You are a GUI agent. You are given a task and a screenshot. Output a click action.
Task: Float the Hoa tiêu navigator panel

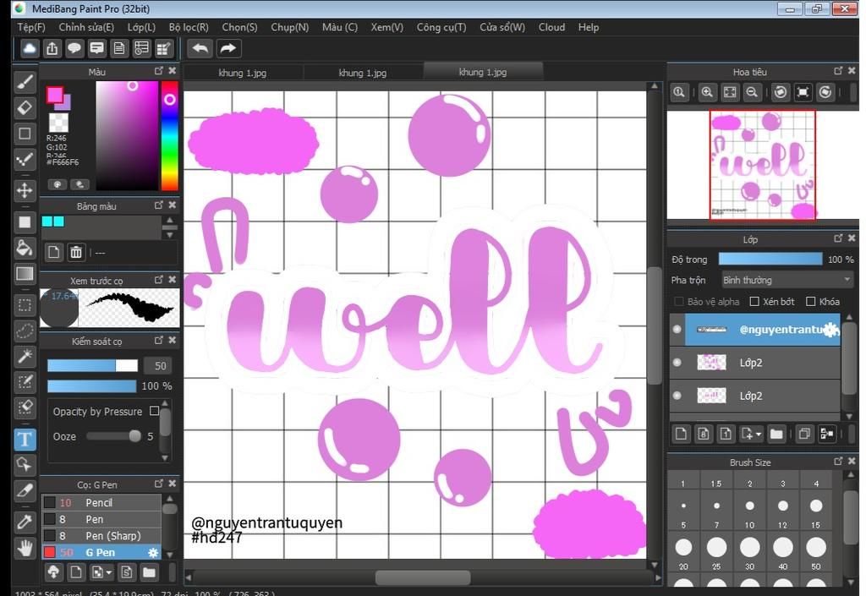(x=838, y=71)
